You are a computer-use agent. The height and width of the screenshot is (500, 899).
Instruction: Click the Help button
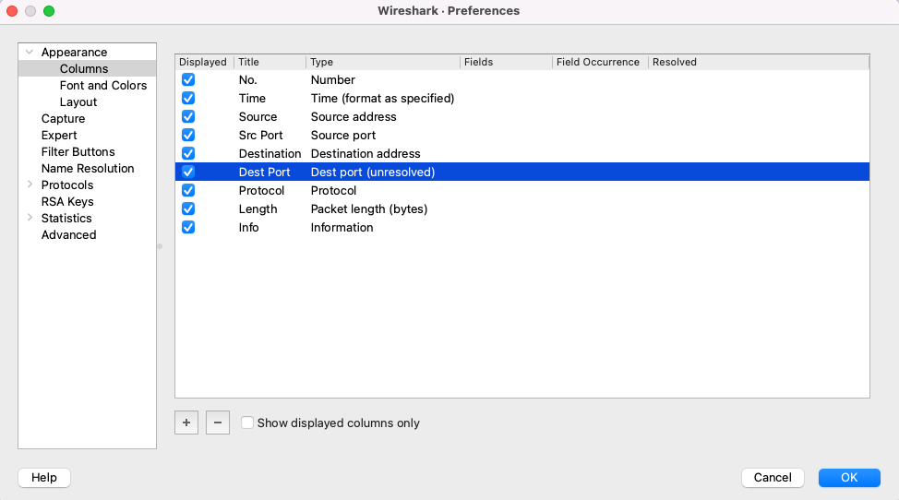[x=44, y=478]
